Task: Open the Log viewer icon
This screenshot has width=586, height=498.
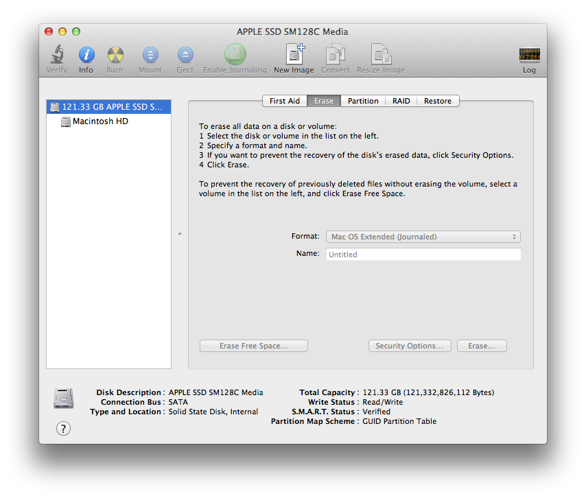Action: (x=529, y=54)
